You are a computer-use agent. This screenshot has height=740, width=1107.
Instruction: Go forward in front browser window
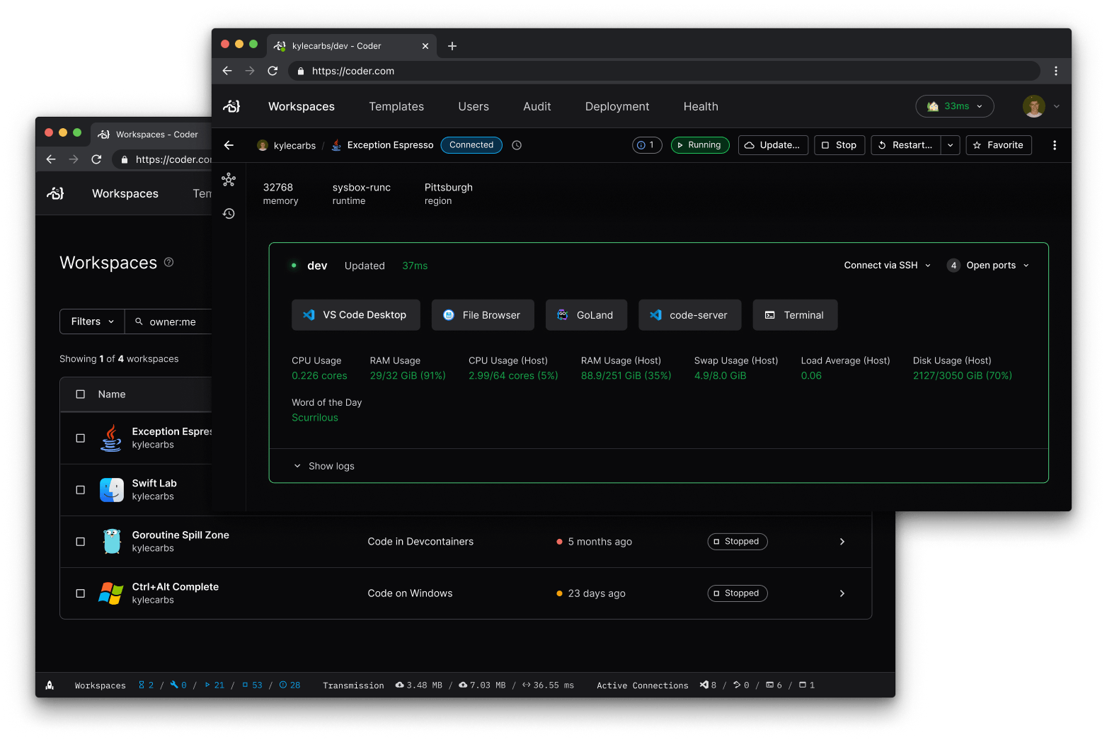pos(250,71)
